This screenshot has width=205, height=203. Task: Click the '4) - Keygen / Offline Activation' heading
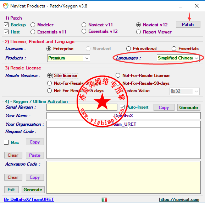tap(36, 101)
